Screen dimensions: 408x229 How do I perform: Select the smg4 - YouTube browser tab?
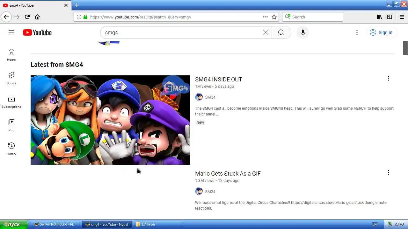[x=36, y=5]
